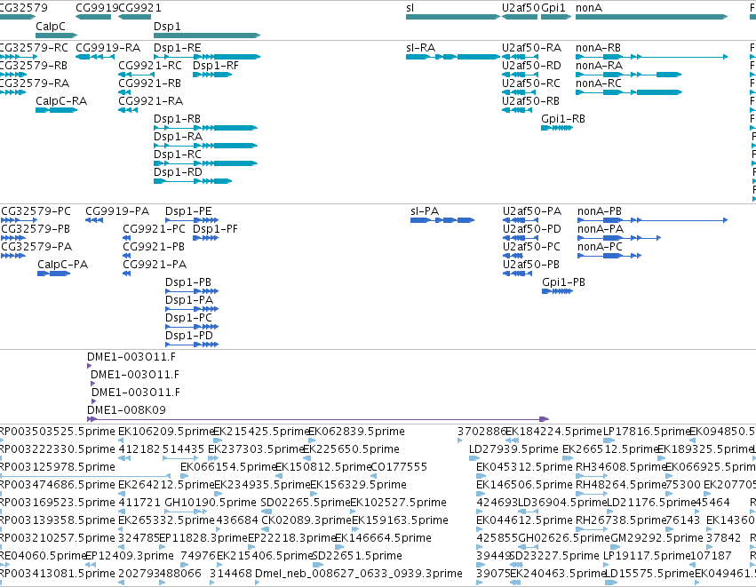756x587 pixels.
Task: Click EST RH34608.5prime
Action: tap(620, 467)
